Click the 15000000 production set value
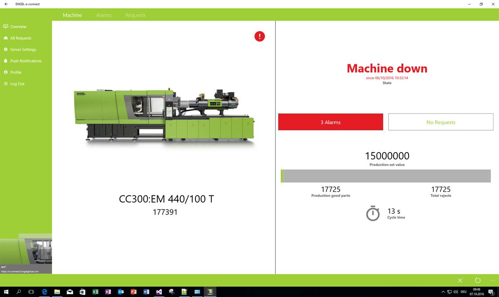 (387, 156)
